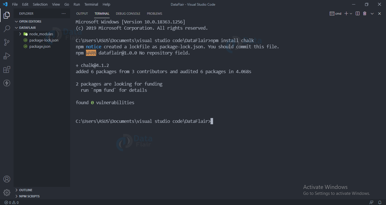Focus the terminal prompt cursor
The width and height of the screenshot is (386, 205).
[212, 121]
